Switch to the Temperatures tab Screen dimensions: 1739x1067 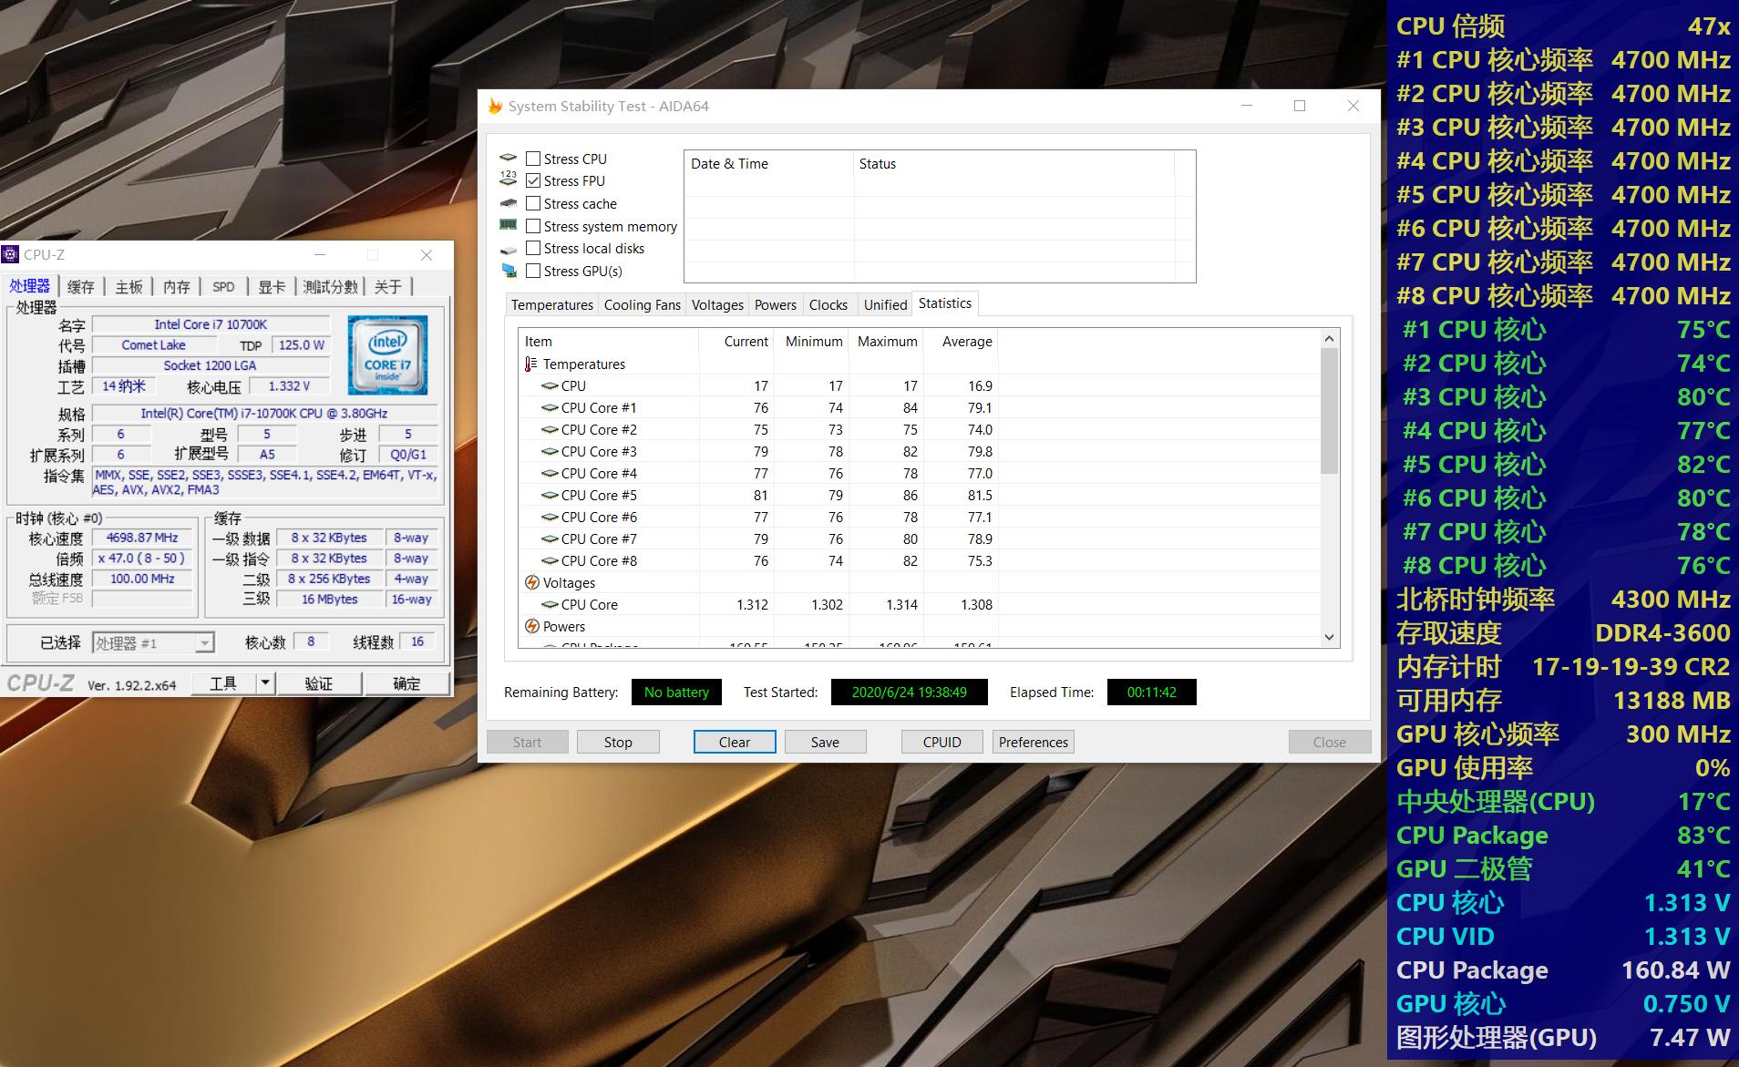point(552,305)
